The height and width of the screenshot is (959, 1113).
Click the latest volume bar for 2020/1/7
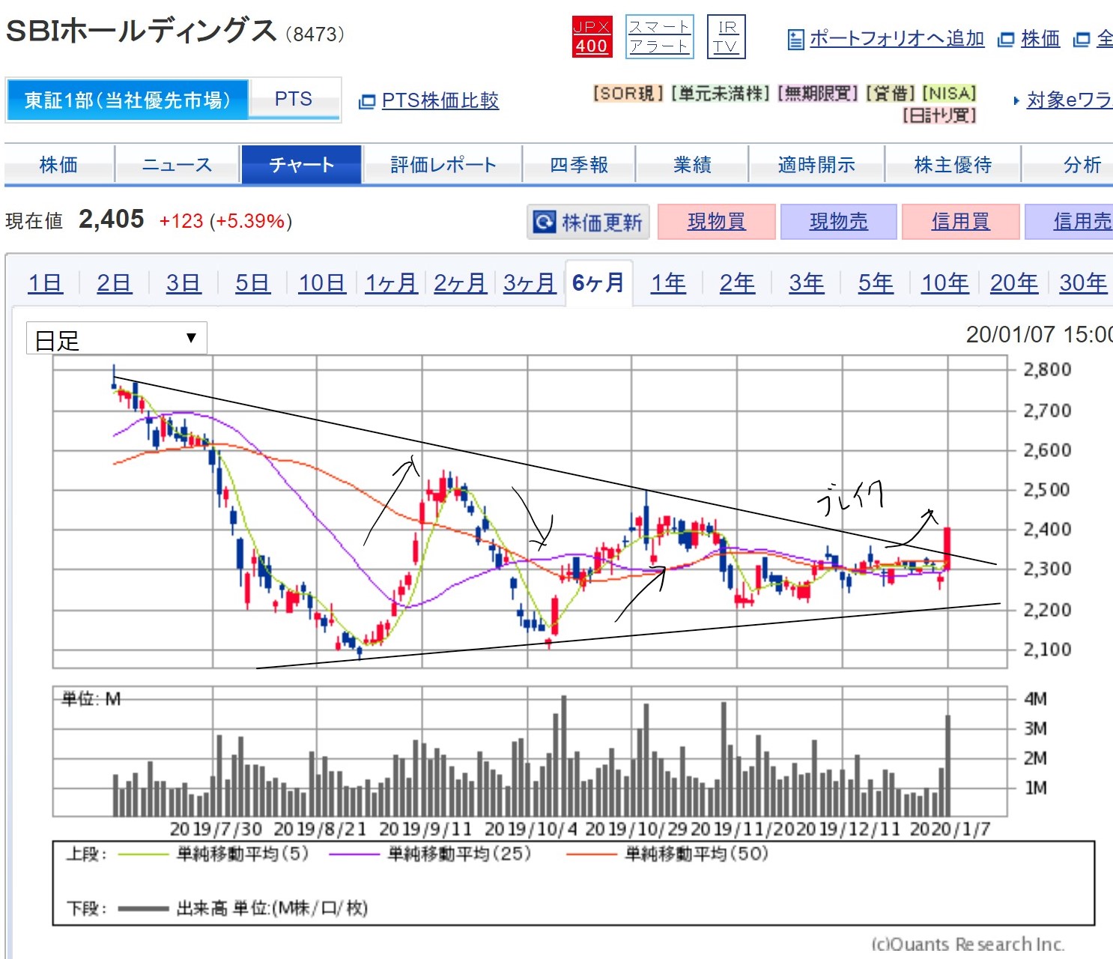(948, 766)
